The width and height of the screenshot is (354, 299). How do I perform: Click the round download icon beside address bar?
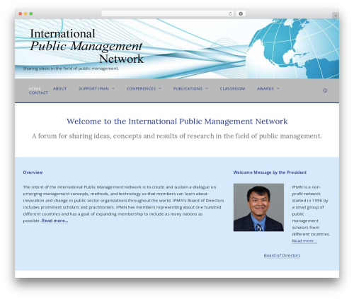pyautogui.click(x=241, y=13)
